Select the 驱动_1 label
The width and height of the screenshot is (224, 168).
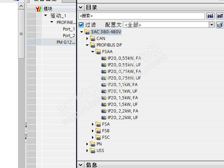58,16
